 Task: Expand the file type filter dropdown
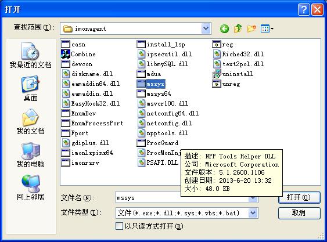[x=253, y=213]
